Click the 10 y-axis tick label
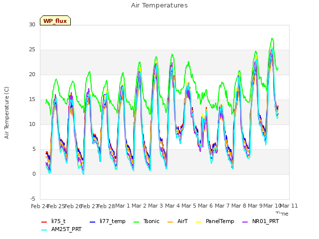The height and width of the screenshot is (239, 319). [x=32, y=124]
